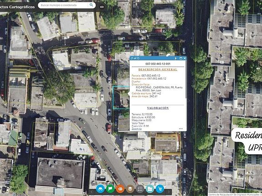Screen dimensions: 262x196
Task: Click the link share icon beside search
Action: pyautogui.click(x=102, y=7)
